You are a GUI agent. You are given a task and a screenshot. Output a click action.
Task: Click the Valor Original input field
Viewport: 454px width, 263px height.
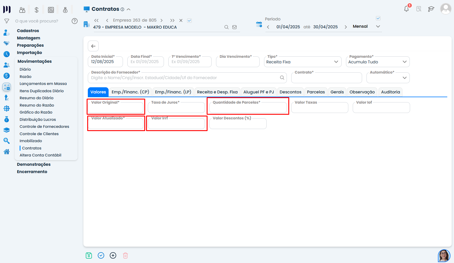click(x=116, y=109)
